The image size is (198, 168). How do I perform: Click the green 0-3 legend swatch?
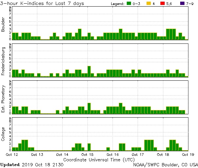129,3
